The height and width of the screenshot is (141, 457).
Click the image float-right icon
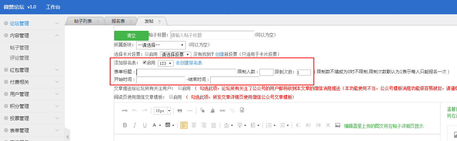pos(318,125)
